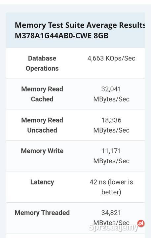Click the Sprzedajemy .pl red logo badge
This screenshot has height=238, width=151.
141,223
